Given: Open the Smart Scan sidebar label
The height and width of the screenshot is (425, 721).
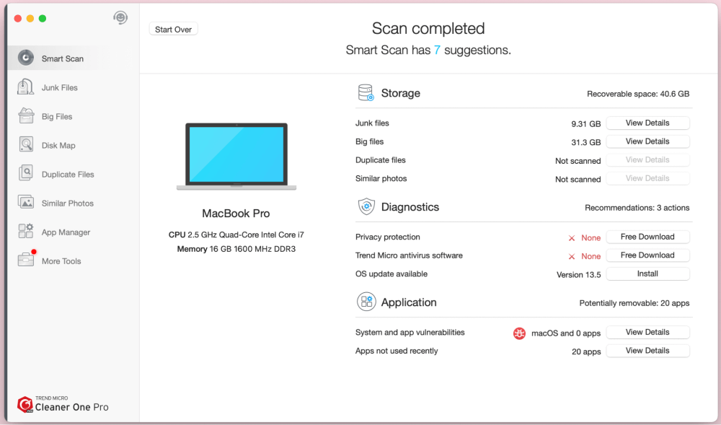Looking at the screenshot, I should (63, 58).
